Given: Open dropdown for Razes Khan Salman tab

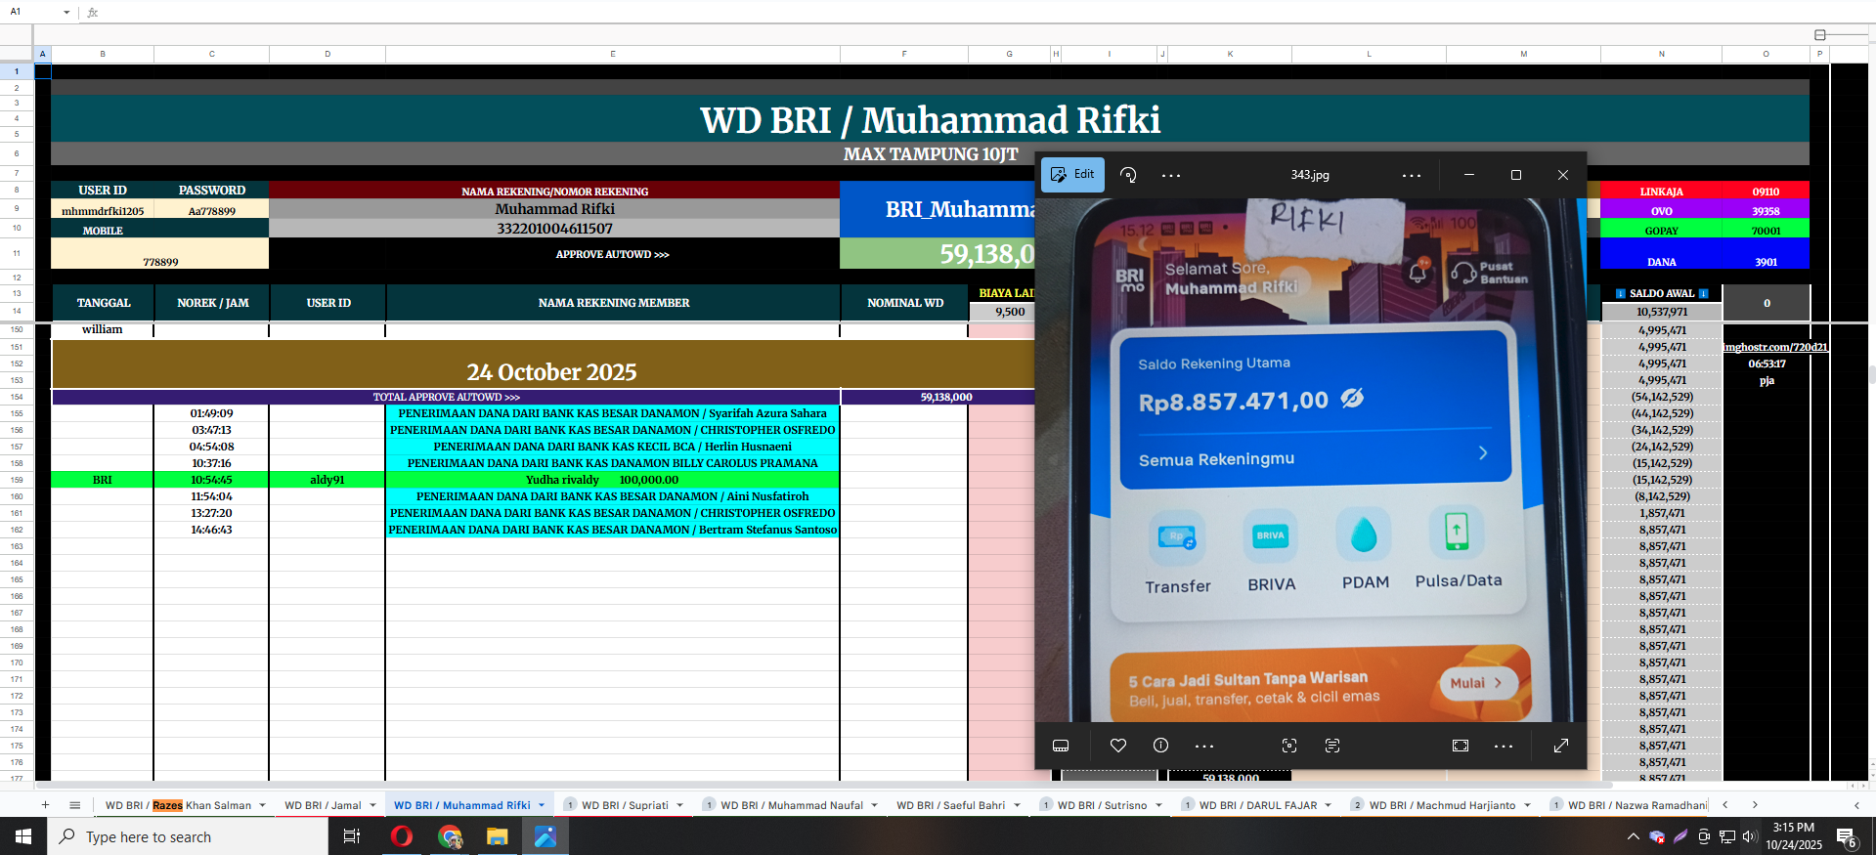Looking at the screenshot, I should point(262,806).
